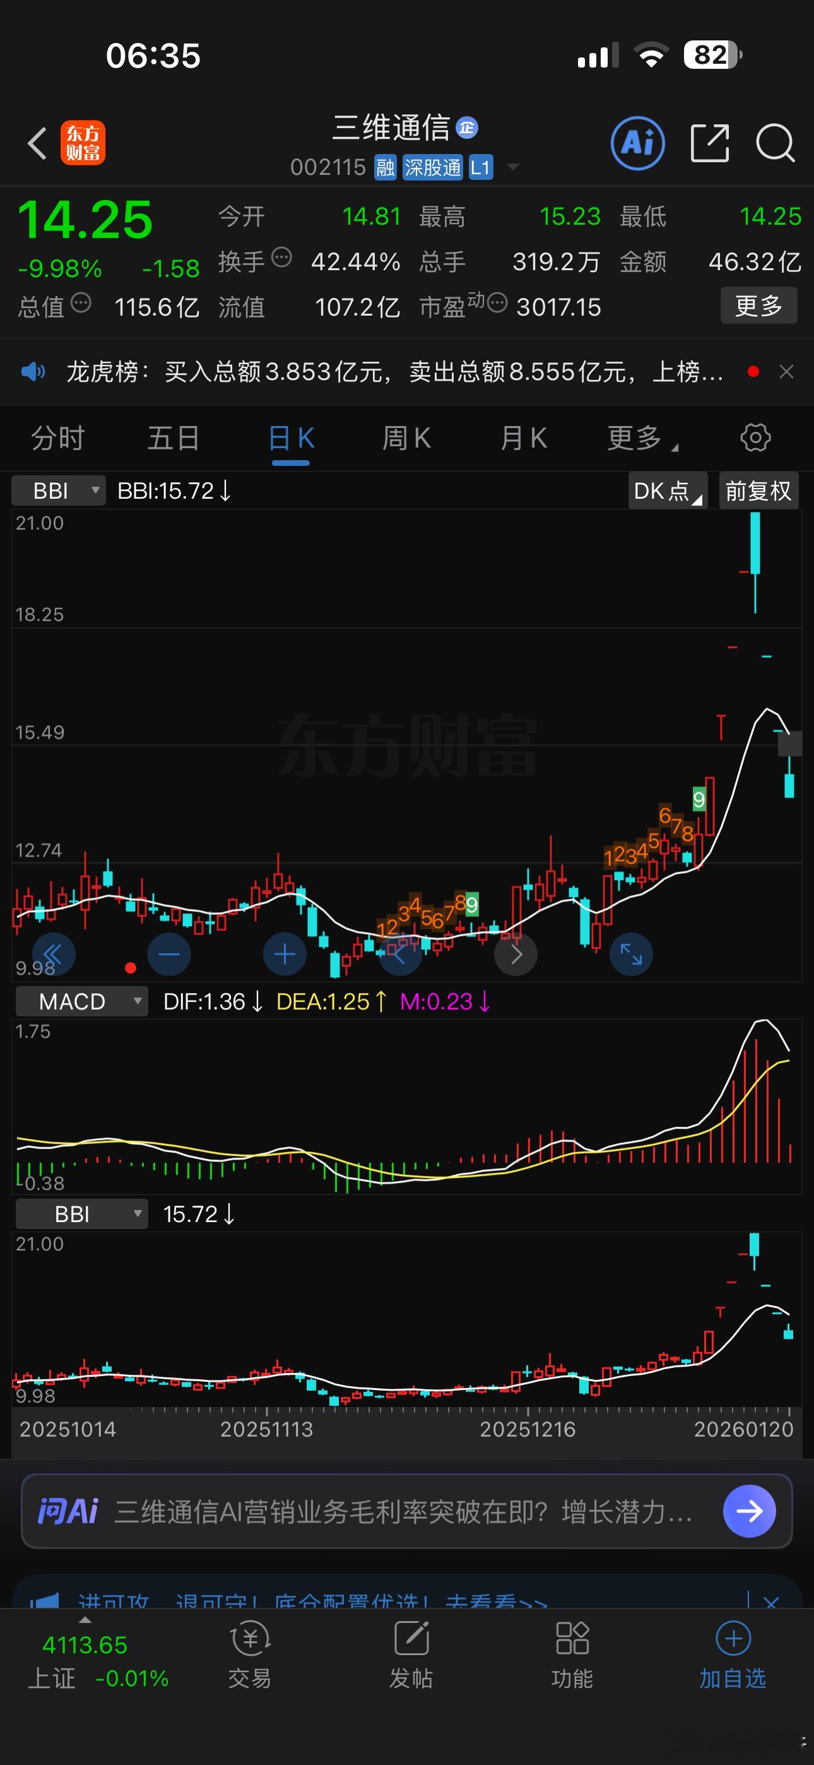The image size is (814, 1765).
Task: Open the 交易 trade icon
Action: point(249,1655)
